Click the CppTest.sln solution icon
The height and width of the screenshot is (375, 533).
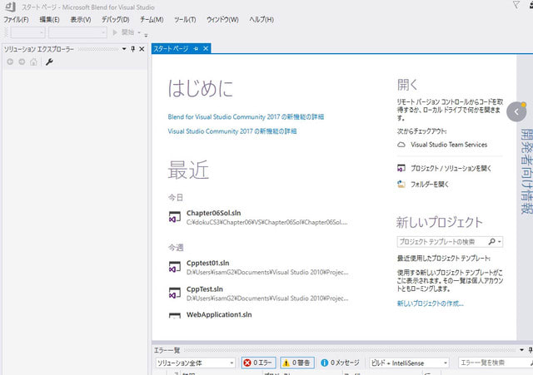175,293
